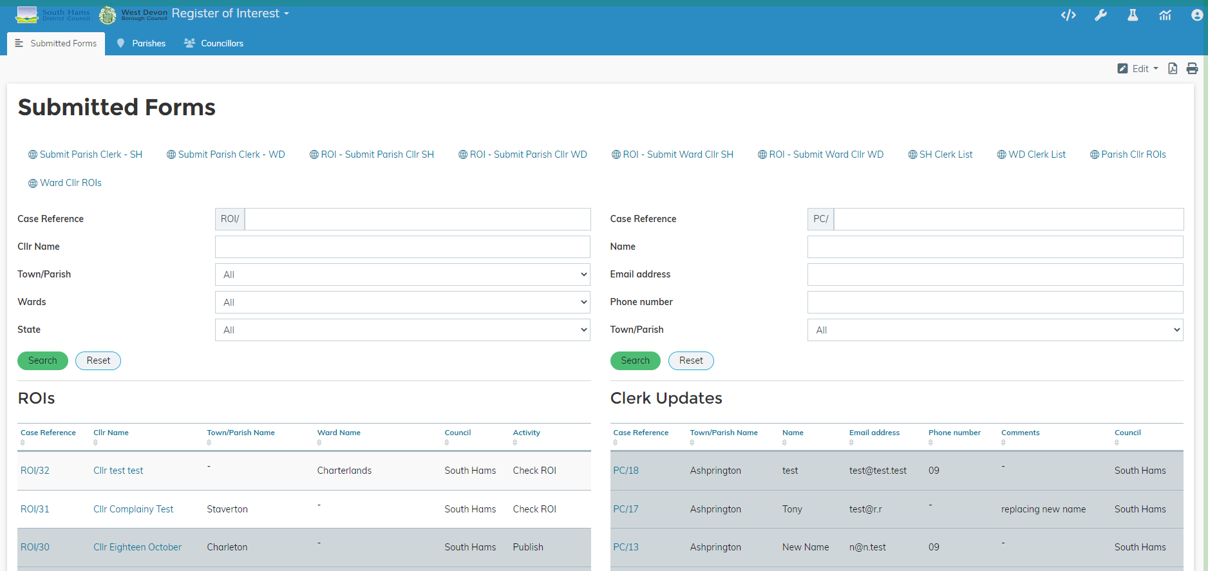Click the print page icon
Viewport: 1208px width, 571px height.
coord(1192,68)
